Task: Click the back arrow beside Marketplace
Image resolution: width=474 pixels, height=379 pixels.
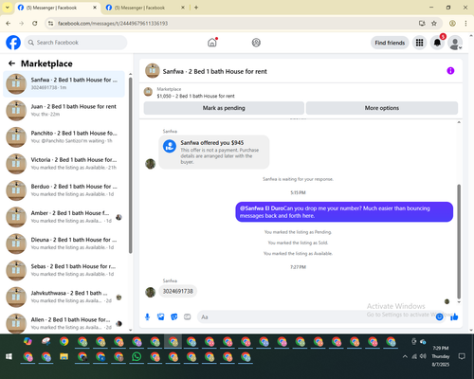Action: pos(11,63)
